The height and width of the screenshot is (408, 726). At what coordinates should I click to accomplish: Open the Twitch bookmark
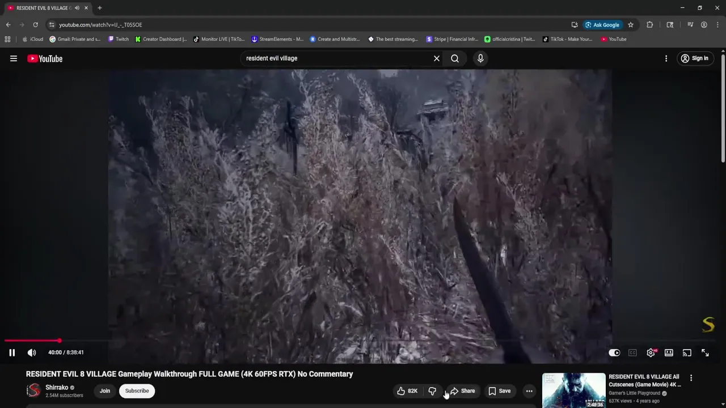(119, 39)
